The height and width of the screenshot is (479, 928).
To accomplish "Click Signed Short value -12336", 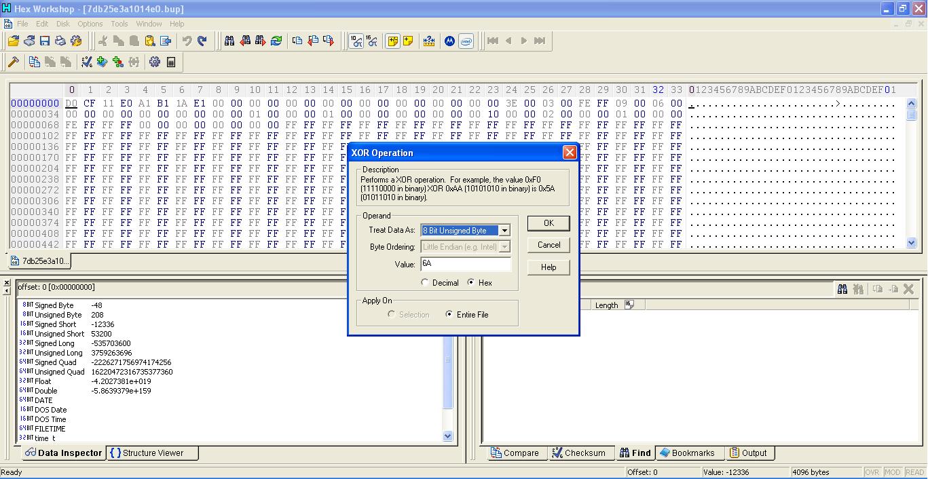I will [x=103, y=324].
